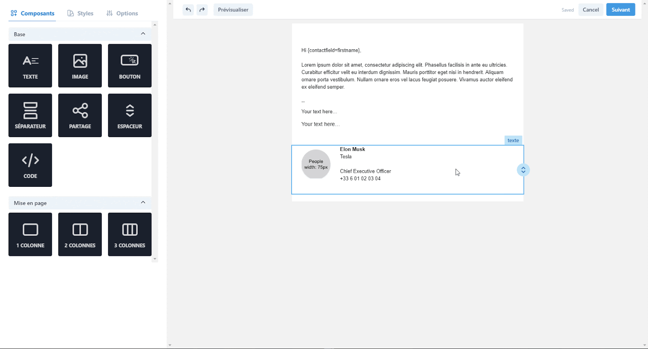
Task: Click the texte block label
Action: (513, 140)
